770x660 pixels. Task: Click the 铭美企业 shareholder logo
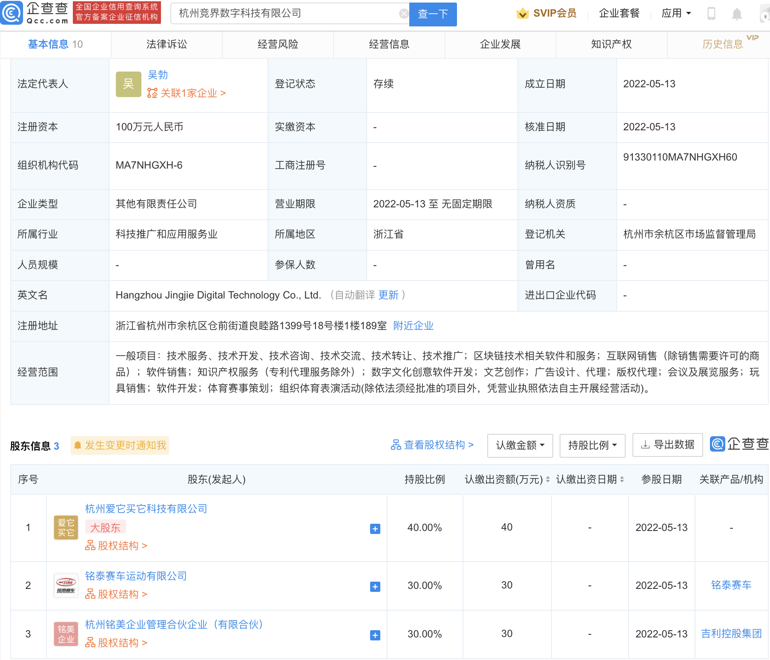66,634
